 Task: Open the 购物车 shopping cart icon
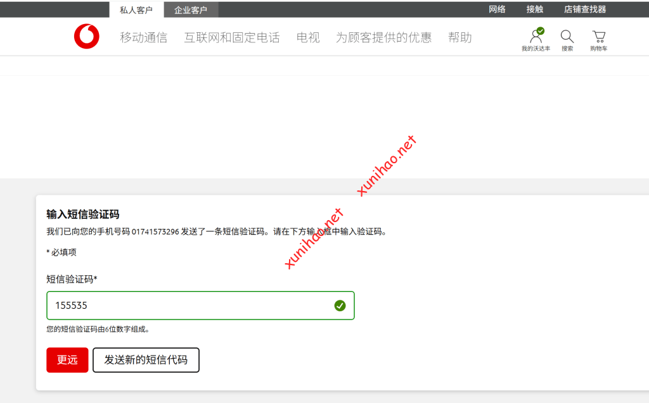598,36
